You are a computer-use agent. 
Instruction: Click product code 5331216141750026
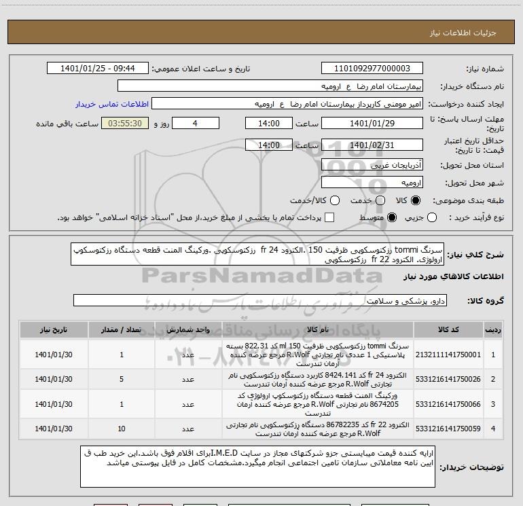pos(448,379)
